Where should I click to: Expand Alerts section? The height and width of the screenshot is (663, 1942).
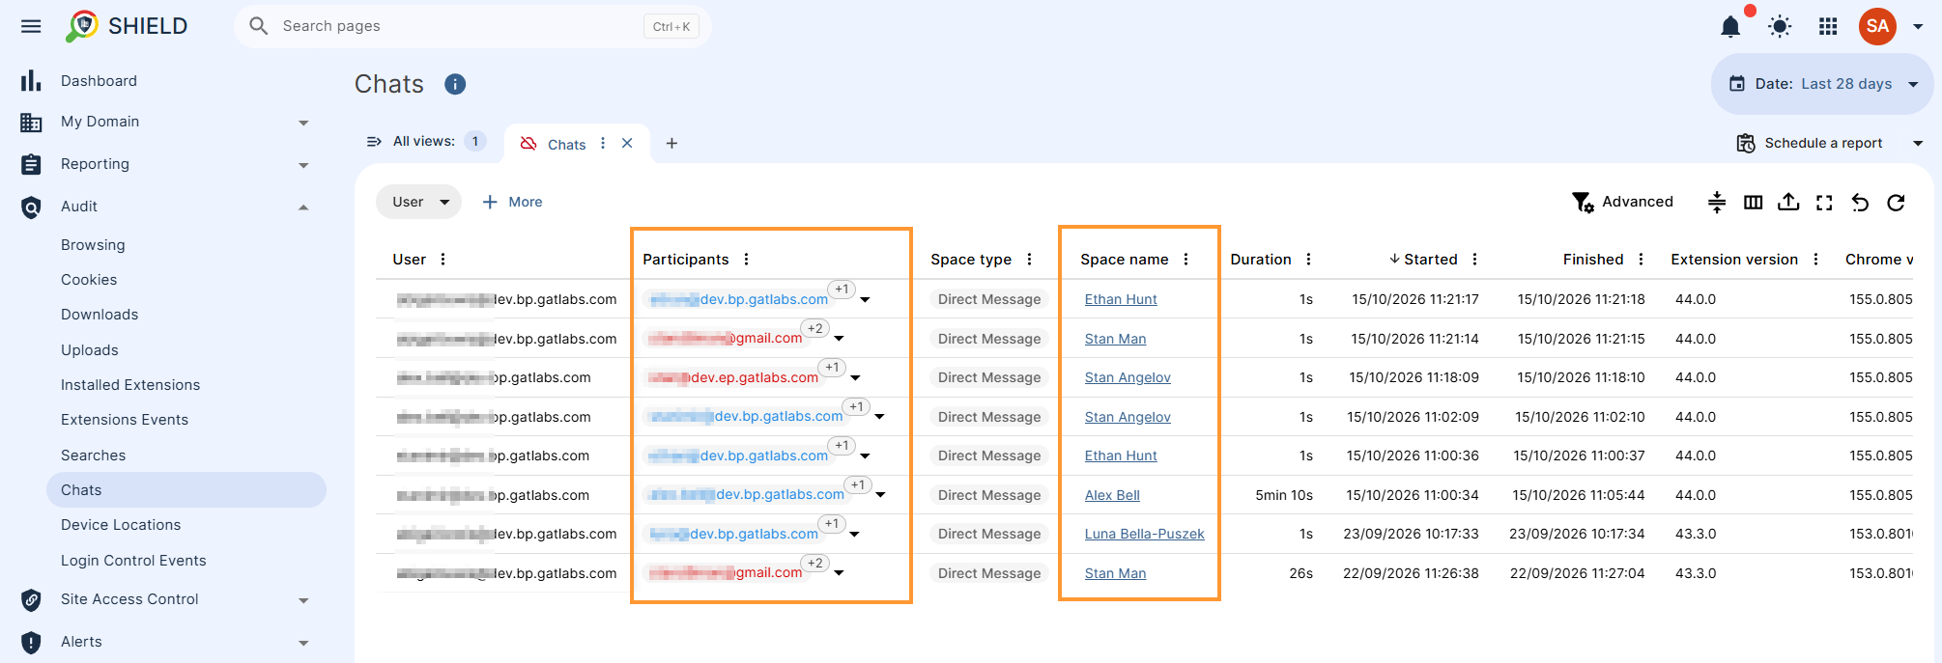(303, 643)
